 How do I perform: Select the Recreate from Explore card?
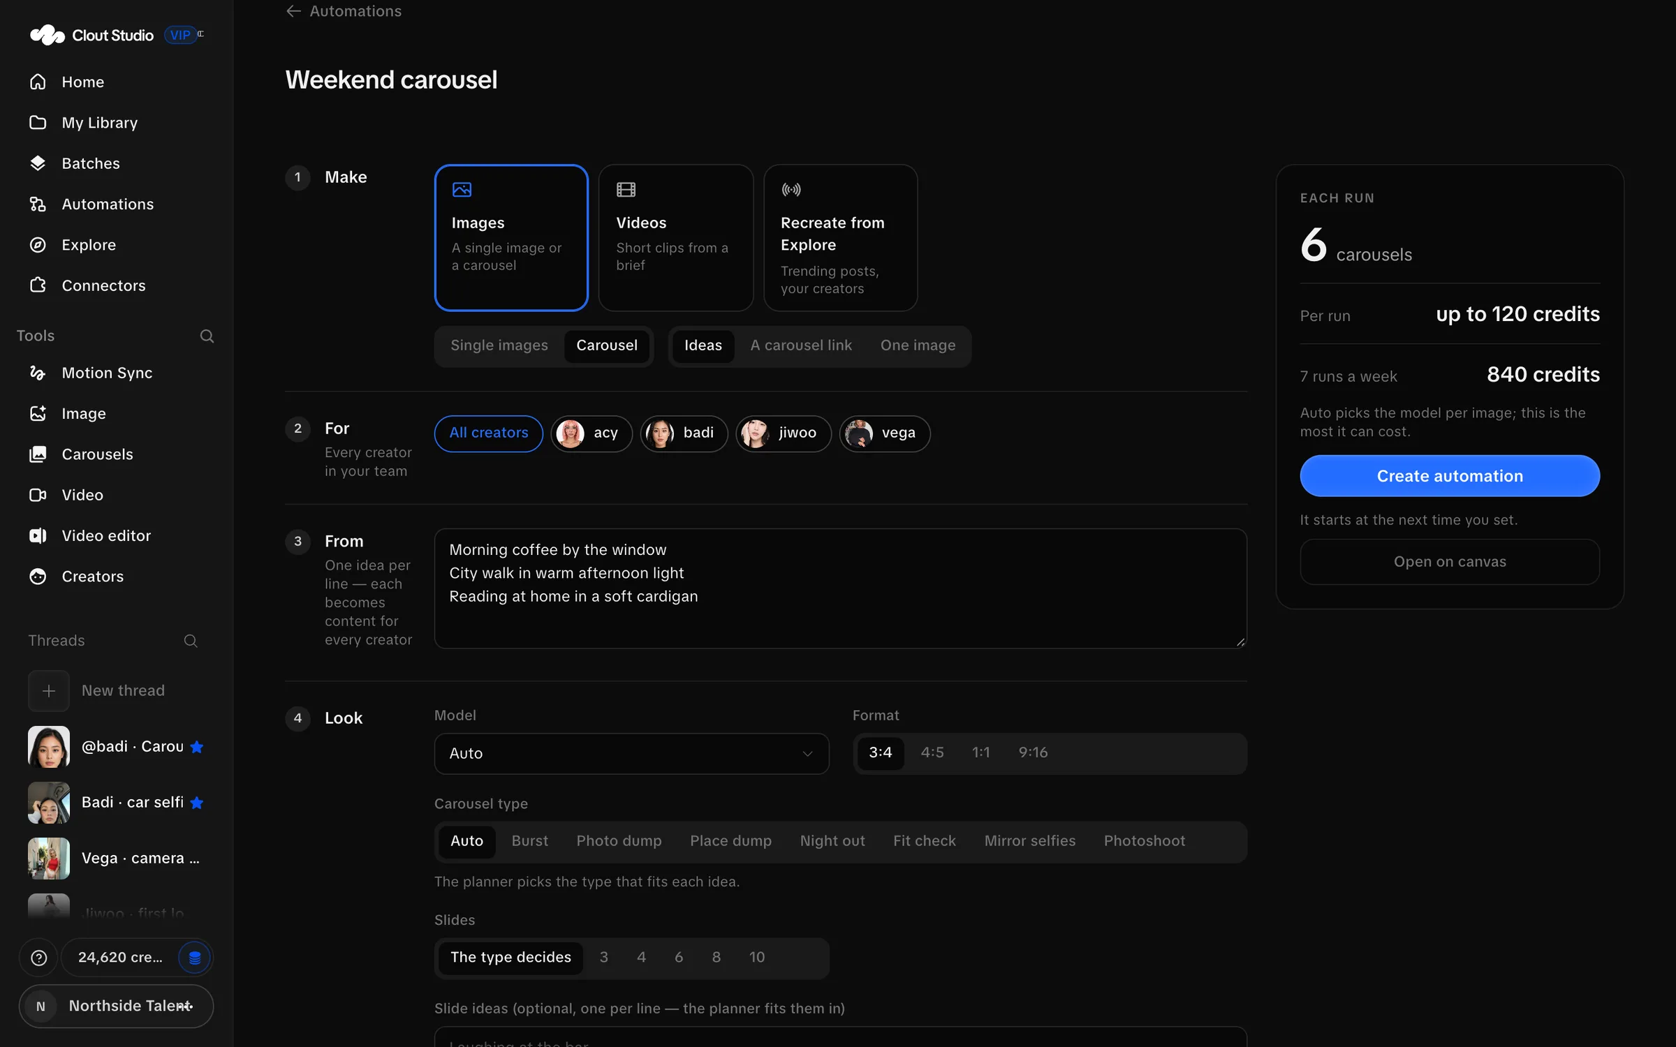841,238
